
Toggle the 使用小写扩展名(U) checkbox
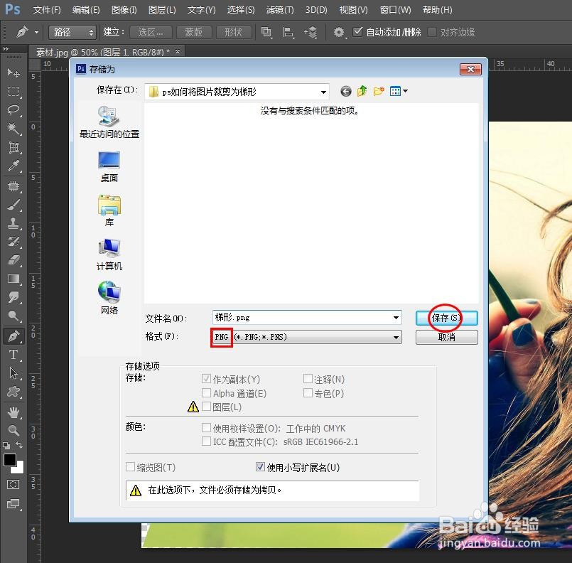click(260, 466)
